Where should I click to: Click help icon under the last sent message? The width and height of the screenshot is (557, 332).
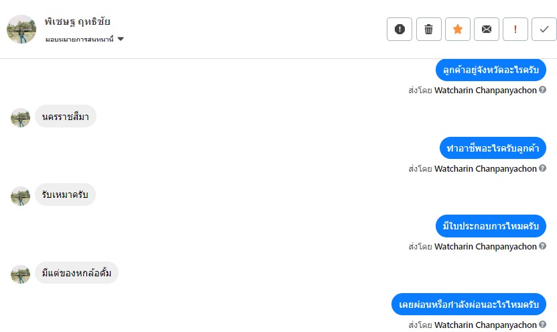[542, 324]
